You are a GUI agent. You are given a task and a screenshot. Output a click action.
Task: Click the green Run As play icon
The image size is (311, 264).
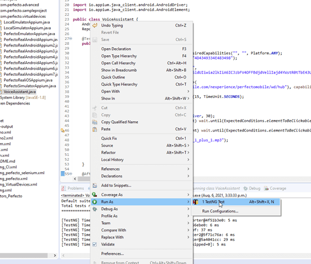pos(95,202)
